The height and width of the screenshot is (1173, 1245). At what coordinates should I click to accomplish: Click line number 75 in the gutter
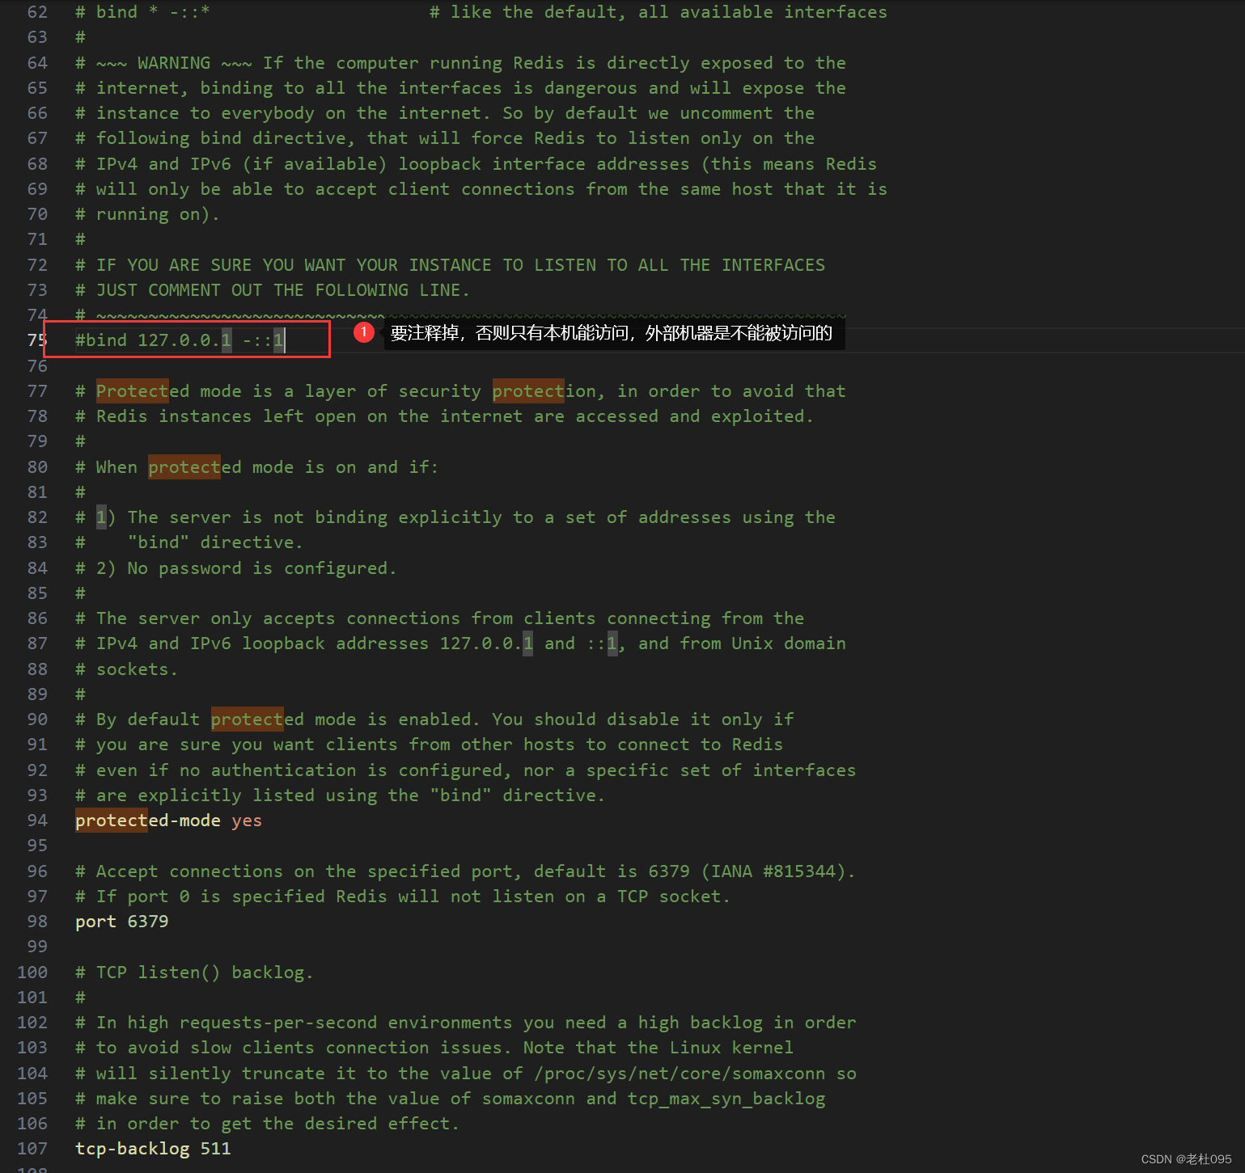click(x=37, y=340)
